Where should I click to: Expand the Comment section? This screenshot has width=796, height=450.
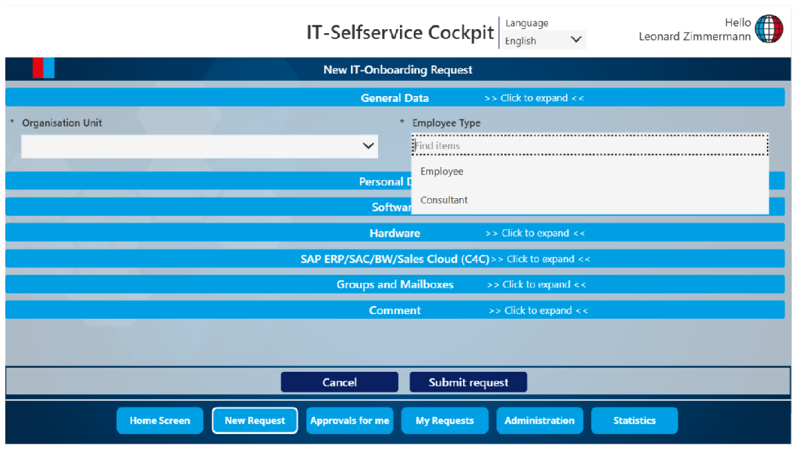[x=395, y=311]
